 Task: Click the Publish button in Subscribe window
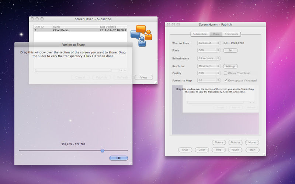pyautogui.click(x=101, y=77)
